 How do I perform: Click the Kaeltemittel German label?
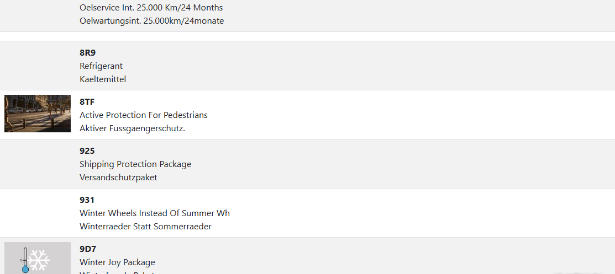click(103, 79)
